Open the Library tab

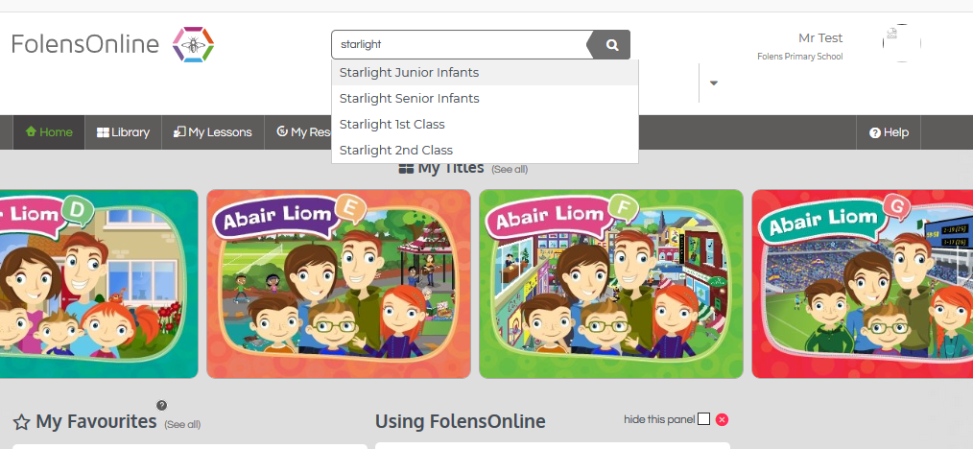(x=123, y=132)
